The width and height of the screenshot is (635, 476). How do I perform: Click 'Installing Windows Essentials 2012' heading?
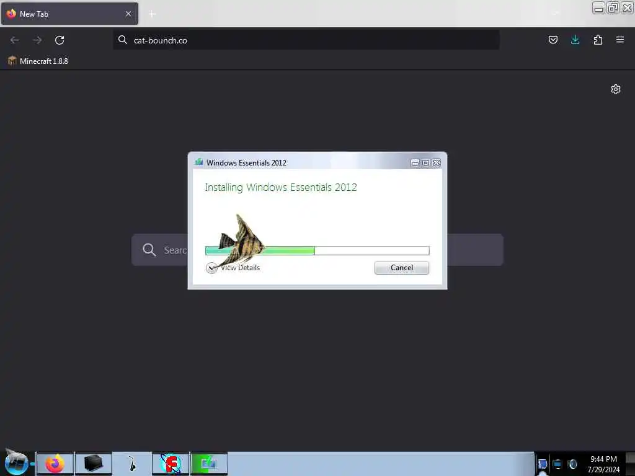(x=281, y=187)
